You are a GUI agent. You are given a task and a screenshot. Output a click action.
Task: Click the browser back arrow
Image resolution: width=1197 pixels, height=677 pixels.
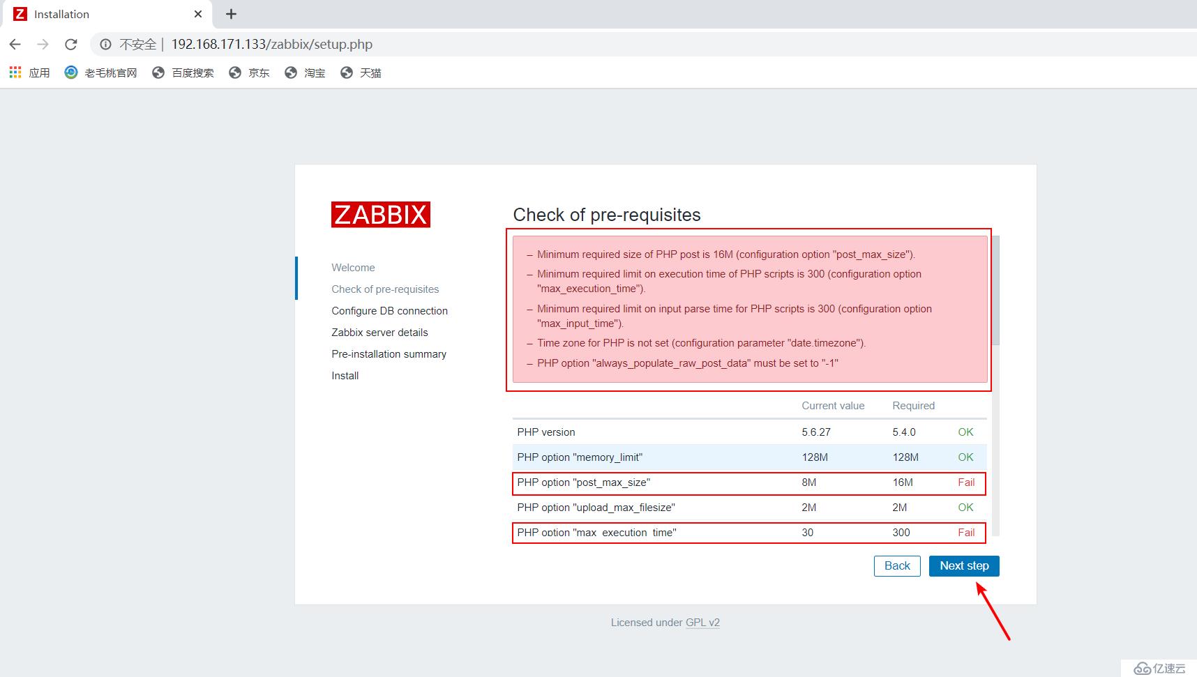click(15, 44)
